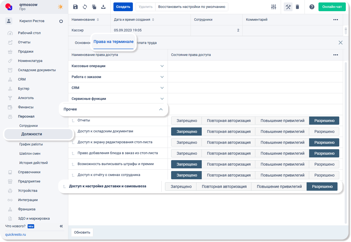Click the download export toolbar icon

tap(103, 7)
